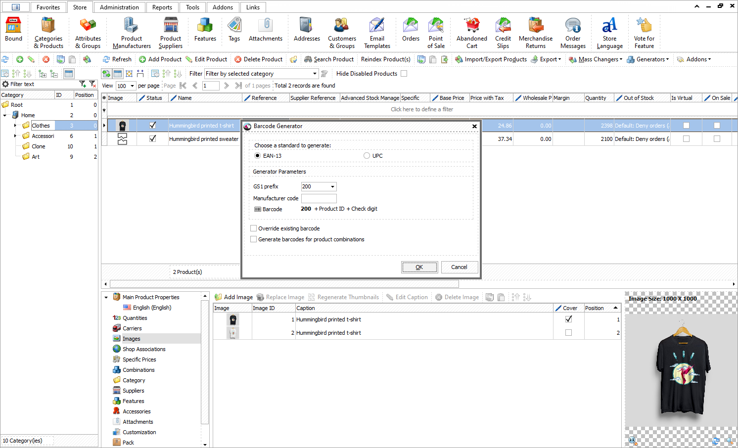Switch to the Administration tab

coord(119,7)
